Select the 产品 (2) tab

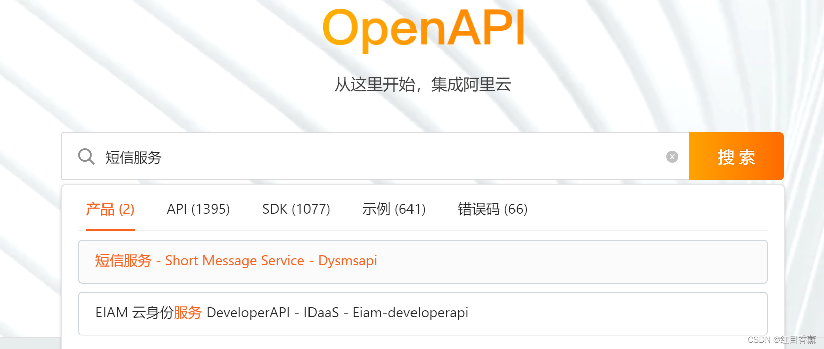pos(111,209)
